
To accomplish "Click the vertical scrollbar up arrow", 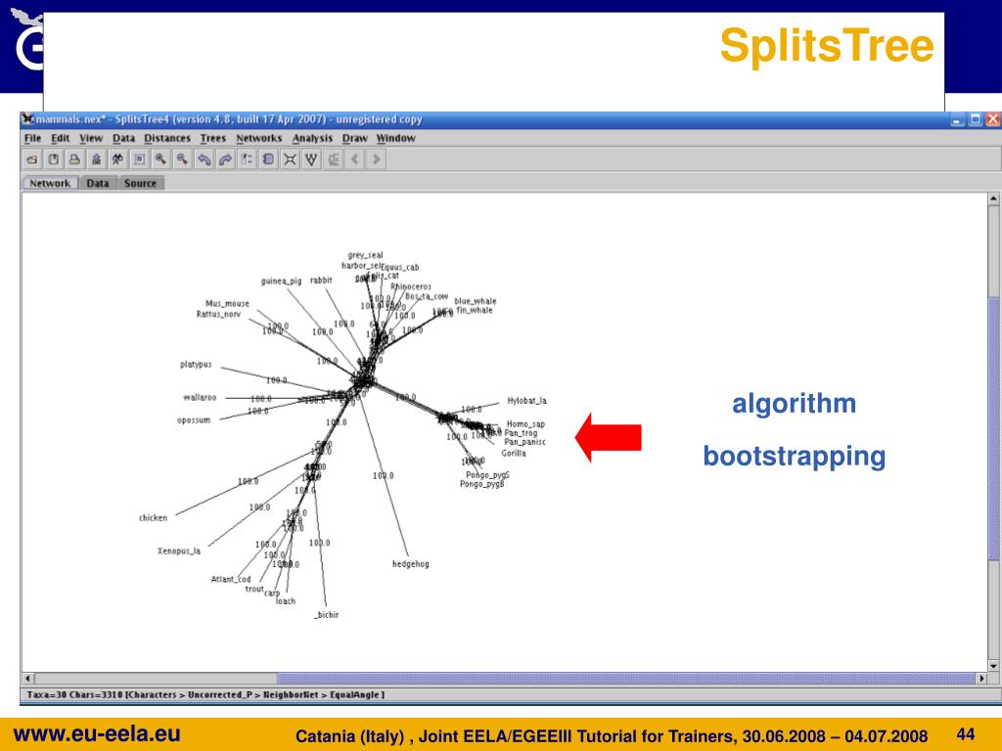I will click(x=994, y=199).
